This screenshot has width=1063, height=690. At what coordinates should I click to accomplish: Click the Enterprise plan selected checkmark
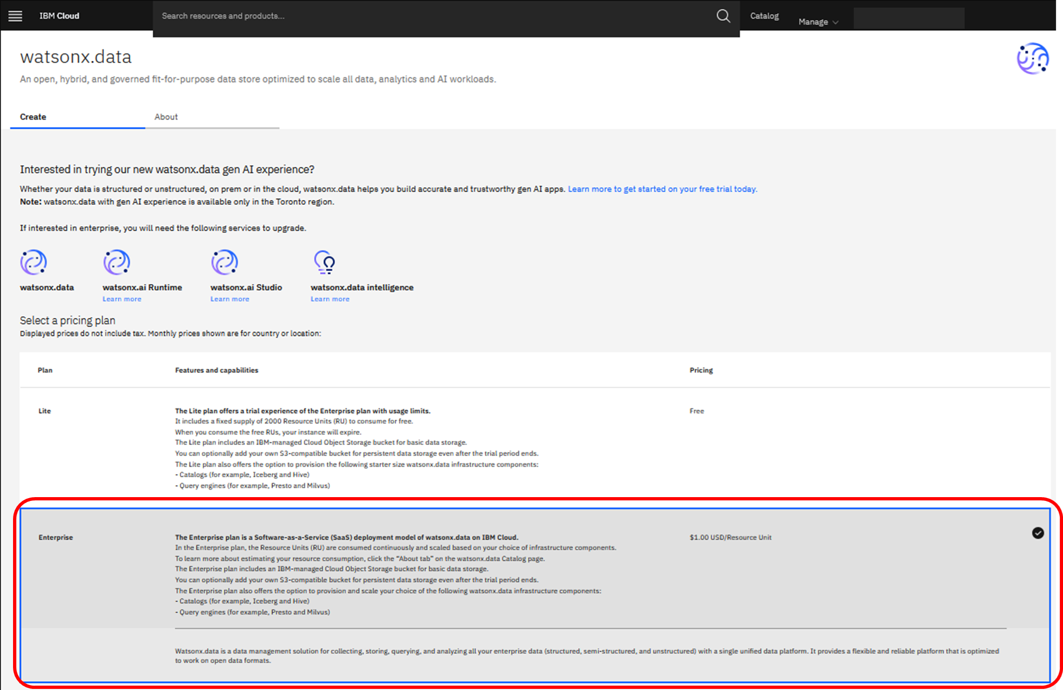(x=1037, y=533)
